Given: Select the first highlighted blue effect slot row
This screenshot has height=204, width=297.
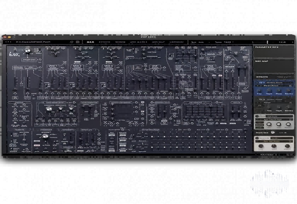Looking at the screenshot, I should point(274,83).
